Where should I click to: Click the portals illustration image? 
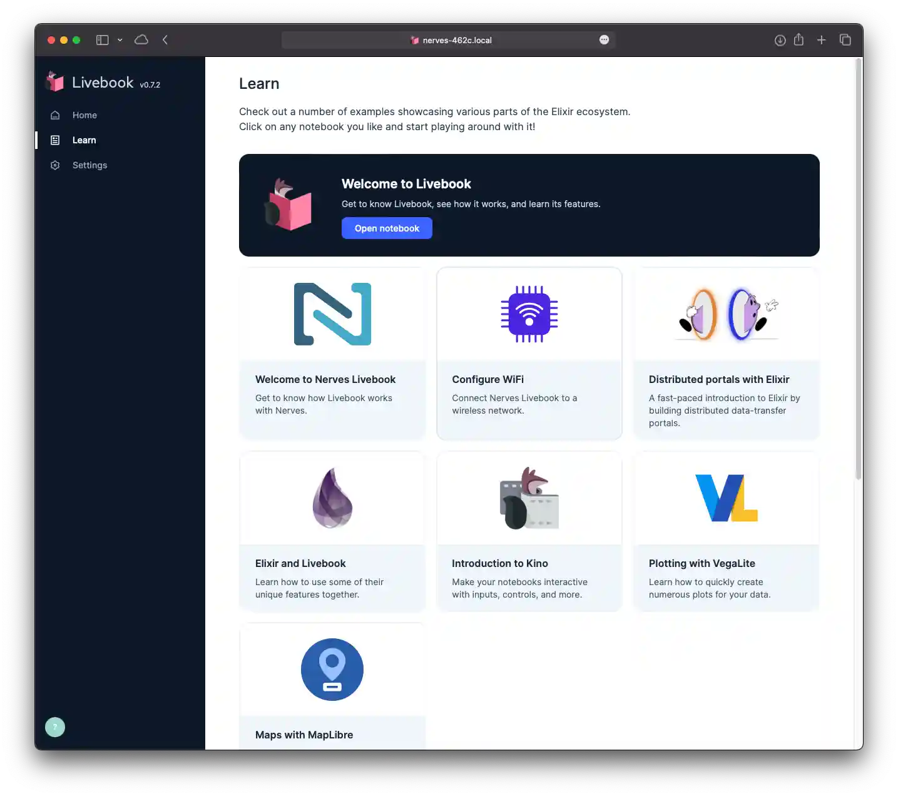(727, 314)
